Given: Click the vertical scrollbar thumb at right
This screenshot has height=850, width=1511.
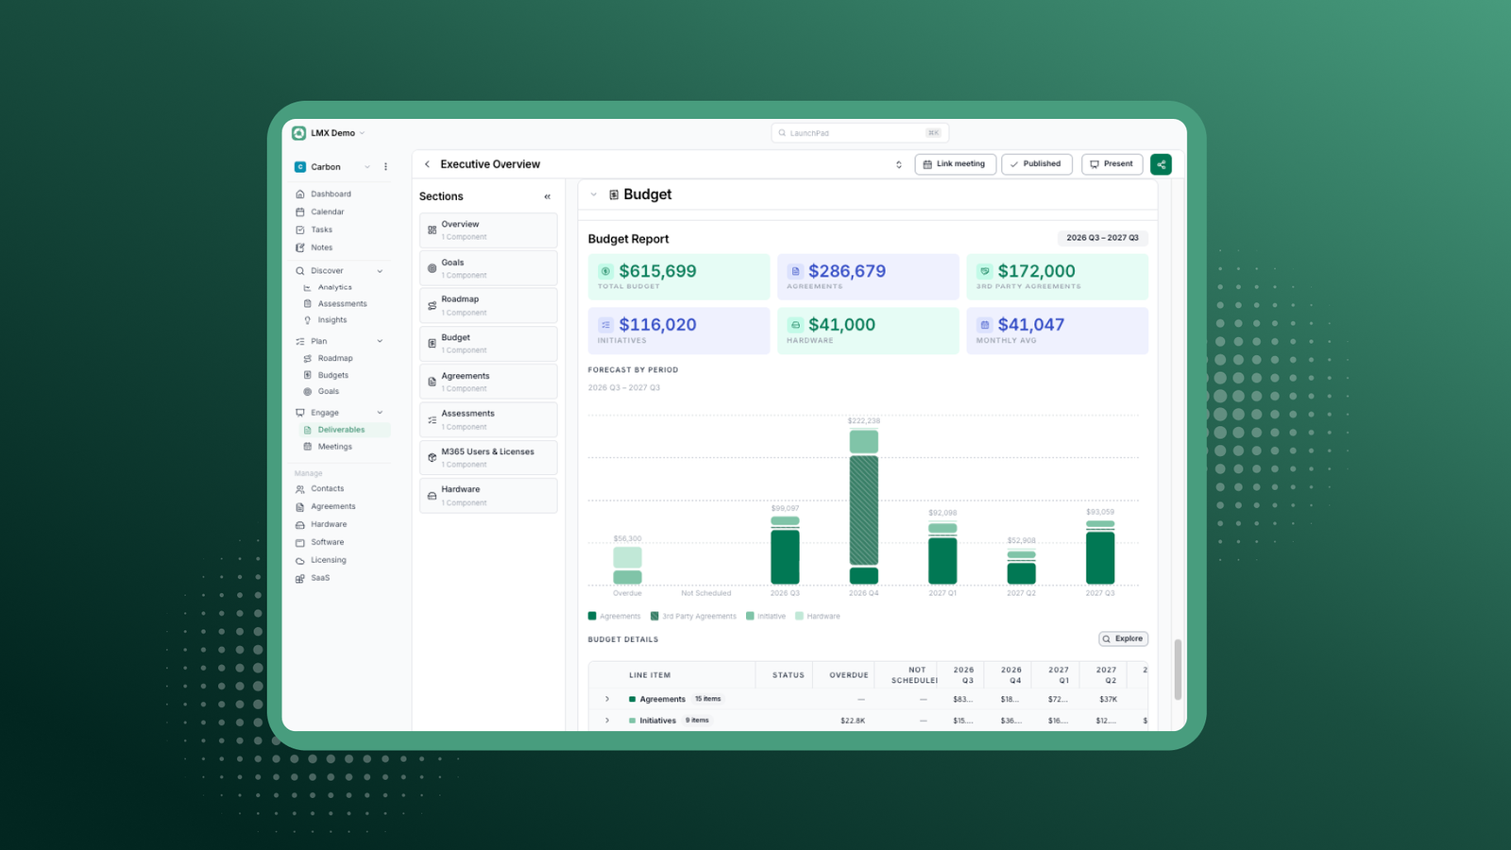Looking at the screenshot, I should (1178, 670).
